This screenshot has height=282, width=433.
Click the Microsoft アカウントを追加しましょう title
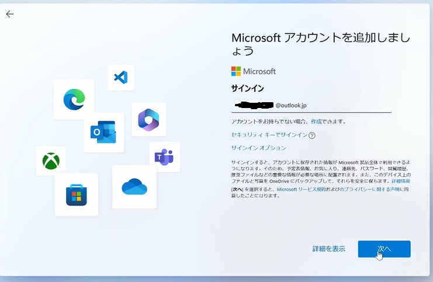pos(321,44)
